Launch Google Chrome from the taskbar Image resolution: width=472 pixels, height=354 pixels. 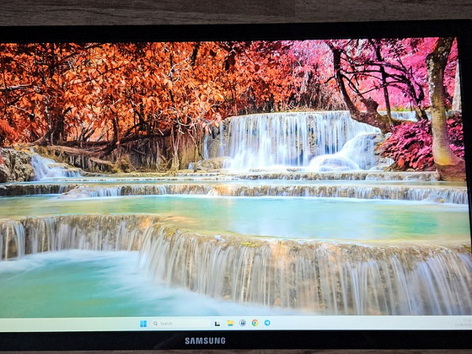pos(255,323)
